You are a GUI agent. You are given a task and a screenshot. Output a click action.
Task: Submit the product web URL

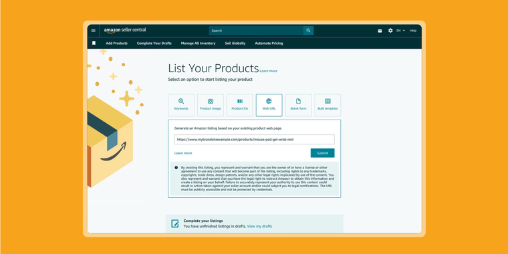pyautogui.click(x=322, y=153)
